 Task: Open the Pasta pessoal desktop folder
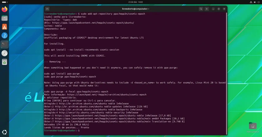(x=253, y=127)
